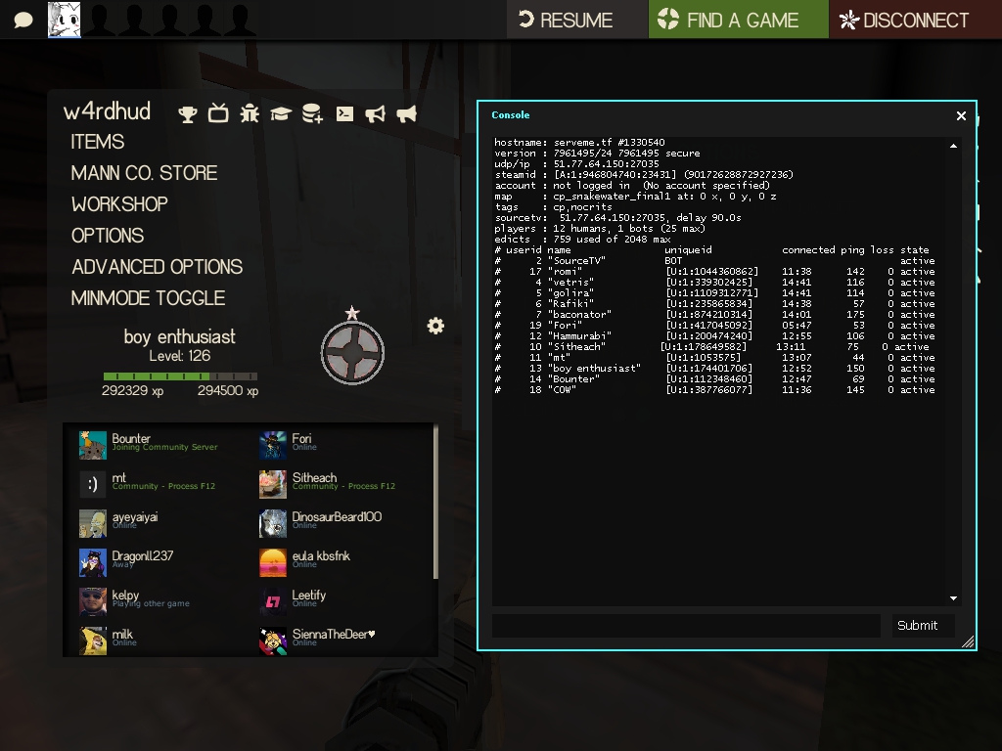The width and height of the screenshot is (1002, 751).
Task: Open ADVANCED OPTIONS
Action: [x=158, y=267]
